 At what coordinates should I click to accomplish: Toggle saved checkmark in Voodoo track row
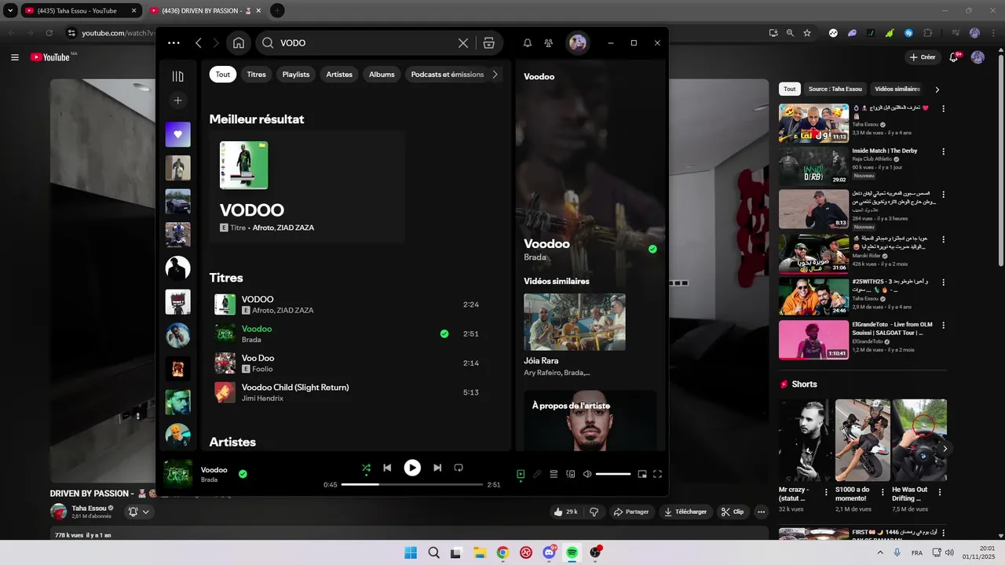444,334
